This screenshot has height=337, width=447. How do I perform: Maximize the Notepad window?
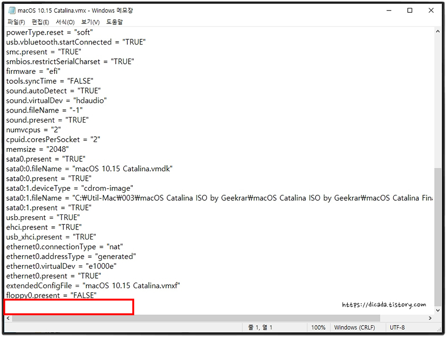[x=410, y=10]
